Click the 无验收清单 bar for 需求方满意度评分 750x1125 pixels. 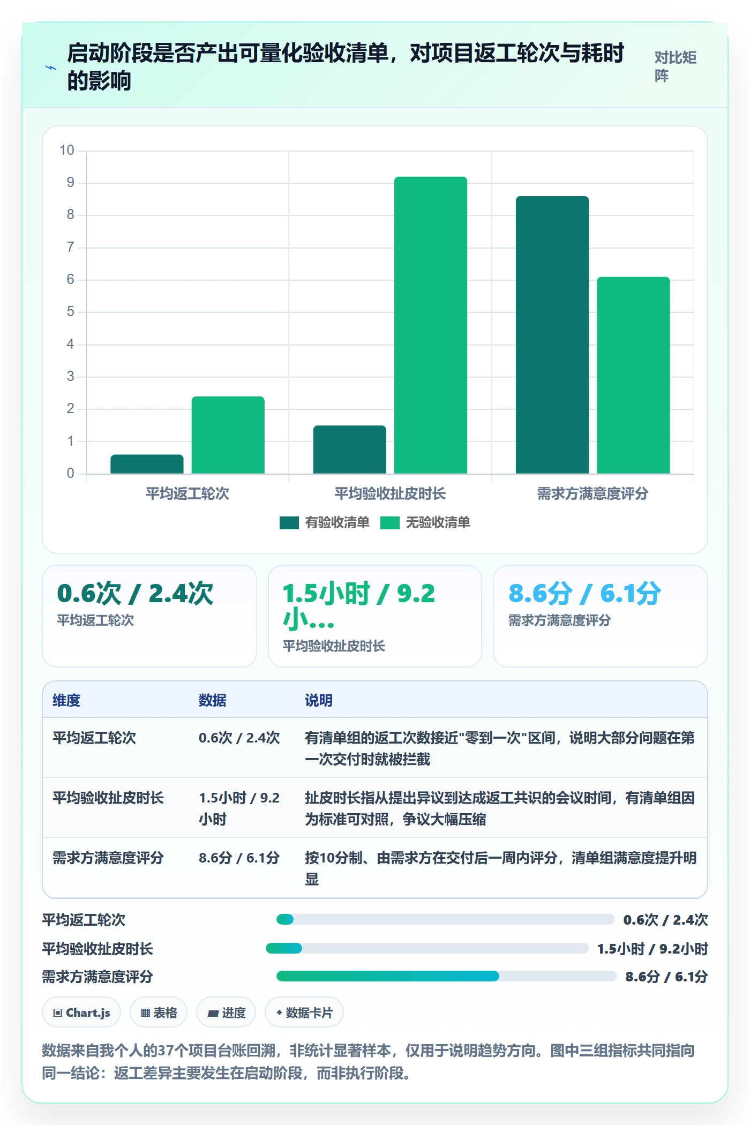(634, 375)
